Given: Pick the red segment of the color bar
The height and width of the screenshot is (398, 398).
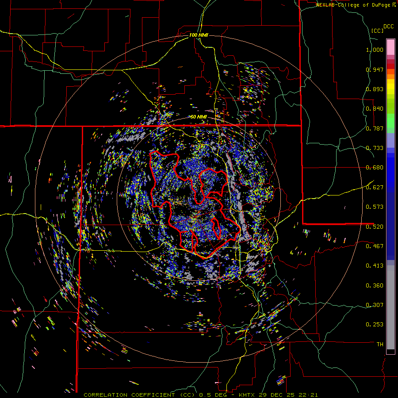Looking at the screenshot, I should [x=390, y=66].
